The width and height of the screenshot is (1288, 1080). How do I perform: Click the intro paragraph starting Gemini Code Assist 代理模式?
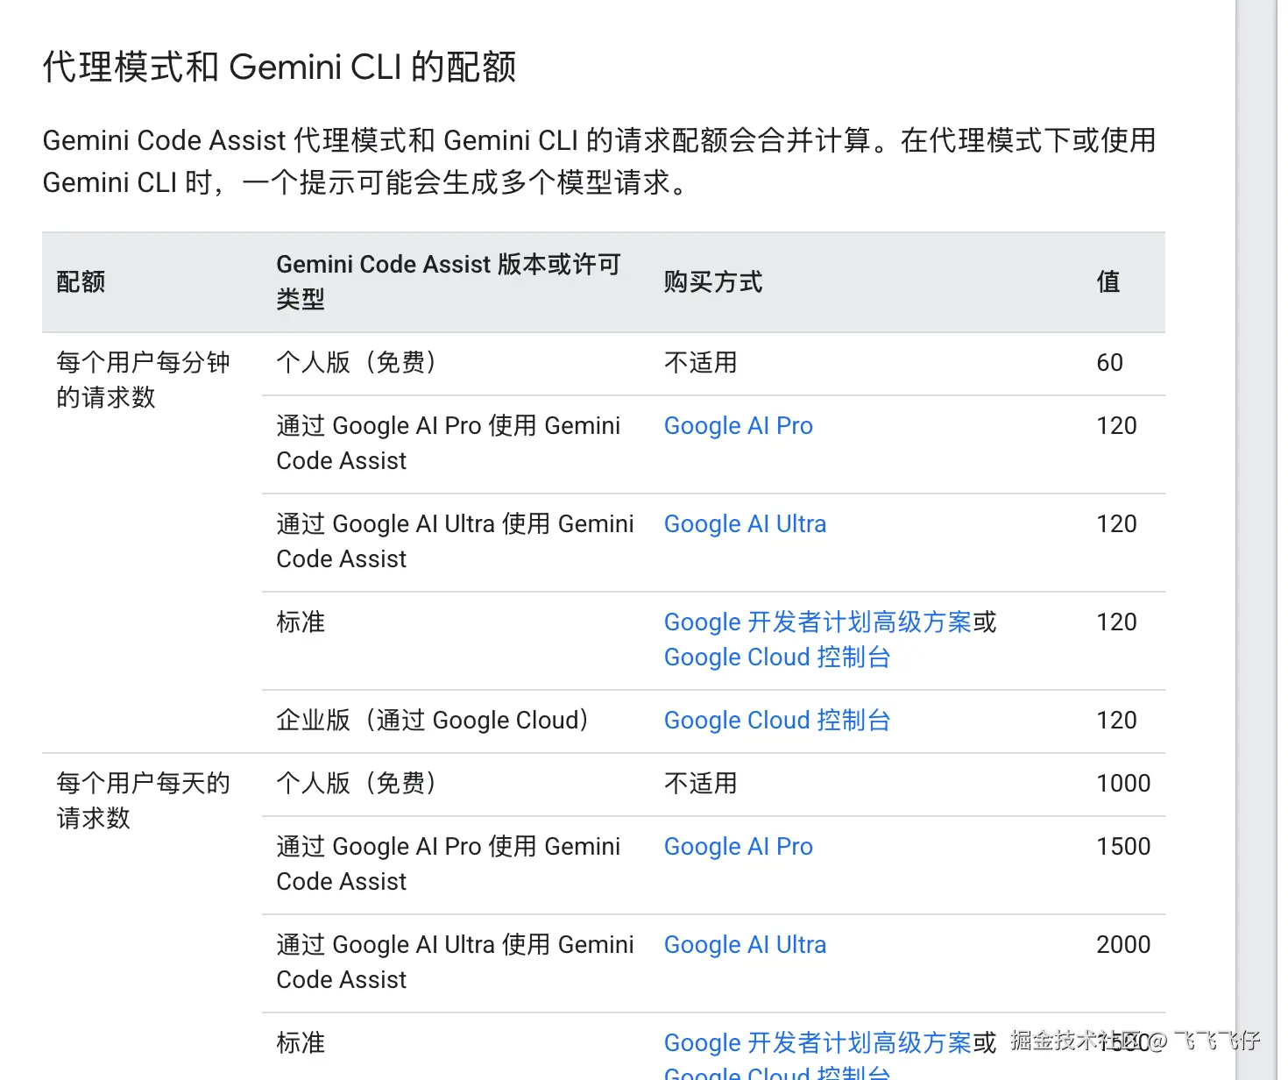[x=599, y=161]
